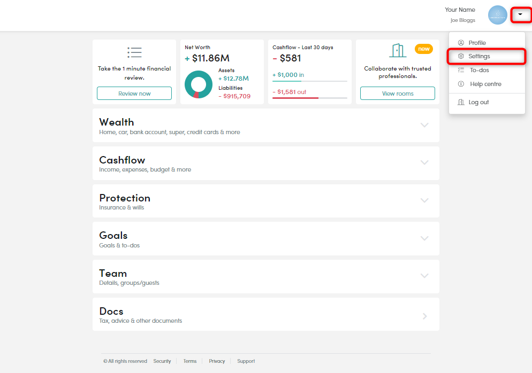Click the To-dos checklist icon in menu
532x373 pixels.
(461, 70)
